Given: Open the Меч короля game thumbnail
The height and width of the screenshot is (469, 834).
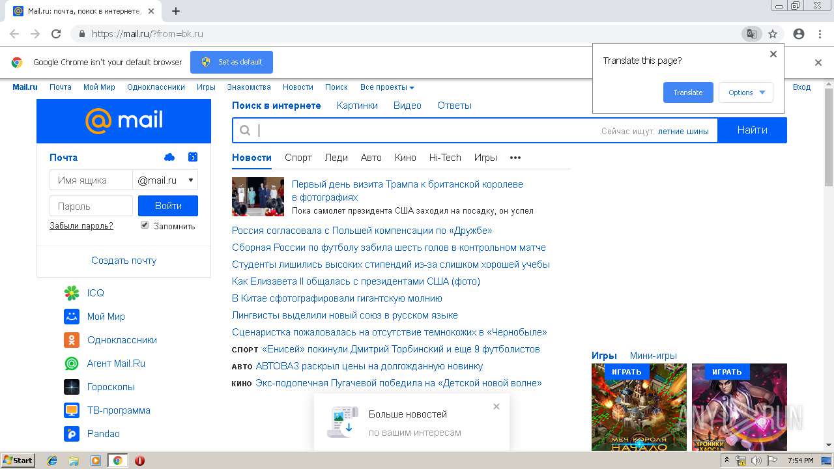Looking at the screenshot, I should (x=639, y=407).
